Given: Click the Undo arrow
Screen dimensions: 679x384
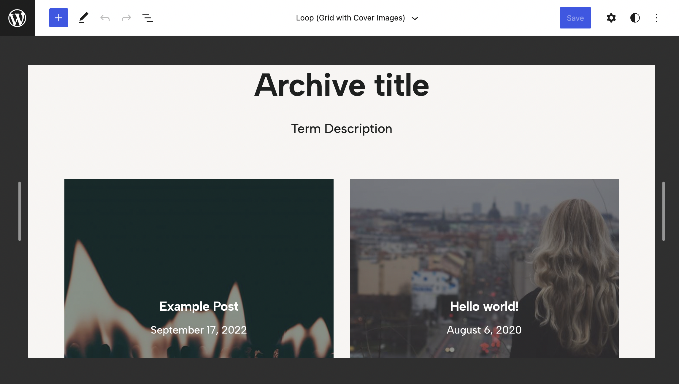Looking at the screenshot, I should [x=105, y=18].
